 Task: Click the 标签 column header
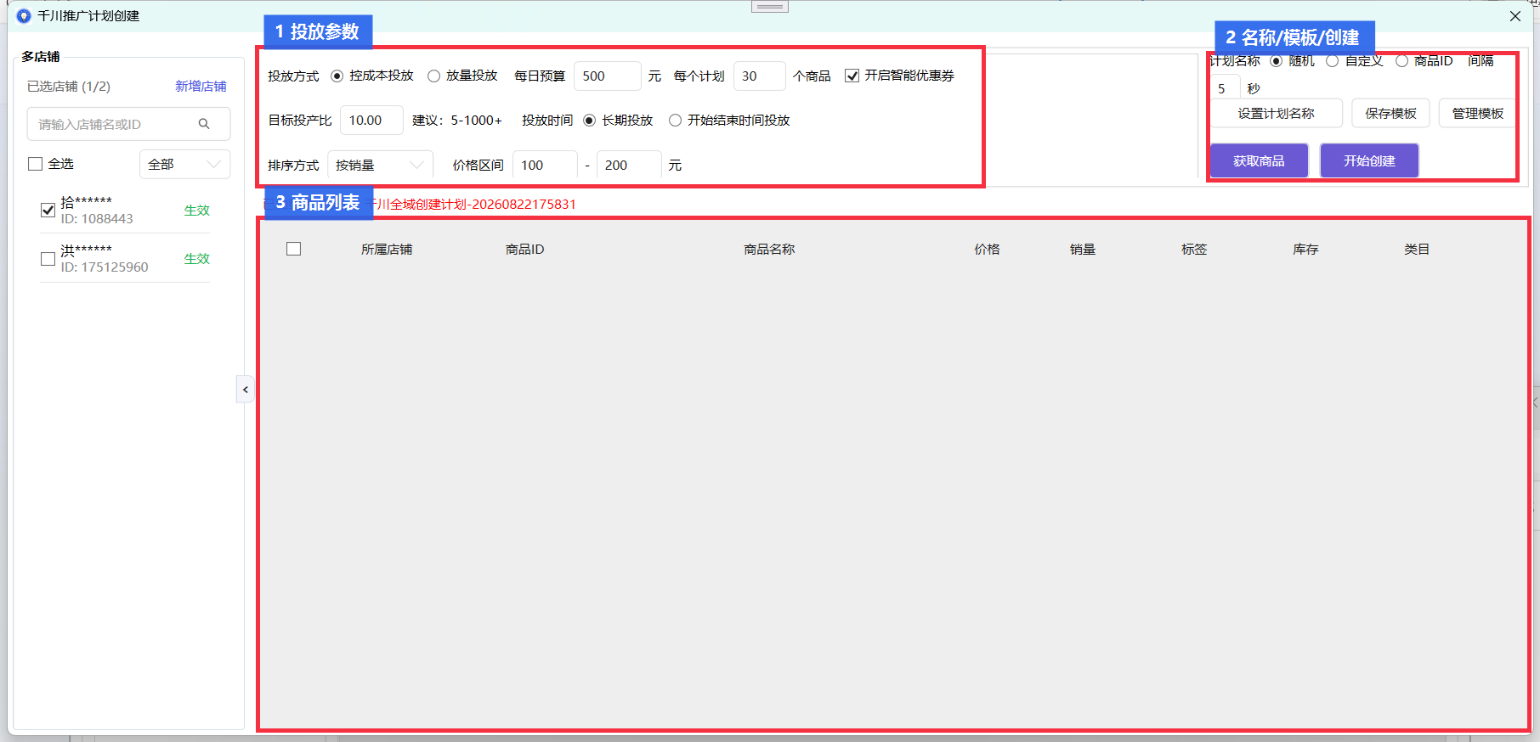pos(1194,250)
